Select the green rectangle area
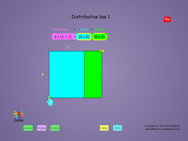The width and height of the screenshot is (188, 141). tap(93, 75)
